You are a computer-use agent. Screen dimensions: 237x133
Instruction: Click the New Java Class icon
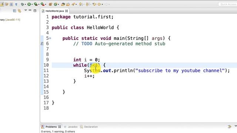(56, 4)
